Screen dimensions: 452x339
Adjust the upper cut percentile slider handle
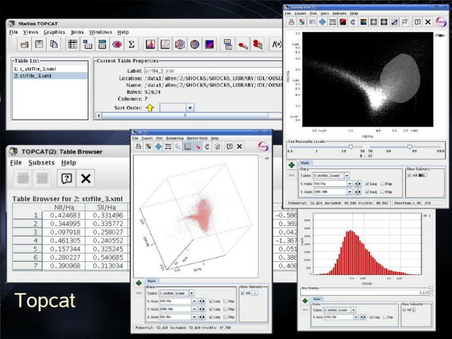pos(409,147)
